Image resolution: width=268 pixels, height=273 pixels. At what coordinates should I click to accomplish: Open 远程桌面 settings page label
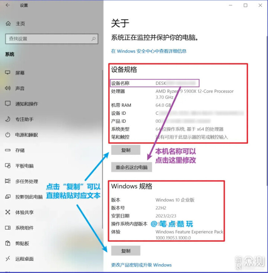(25, 259)
